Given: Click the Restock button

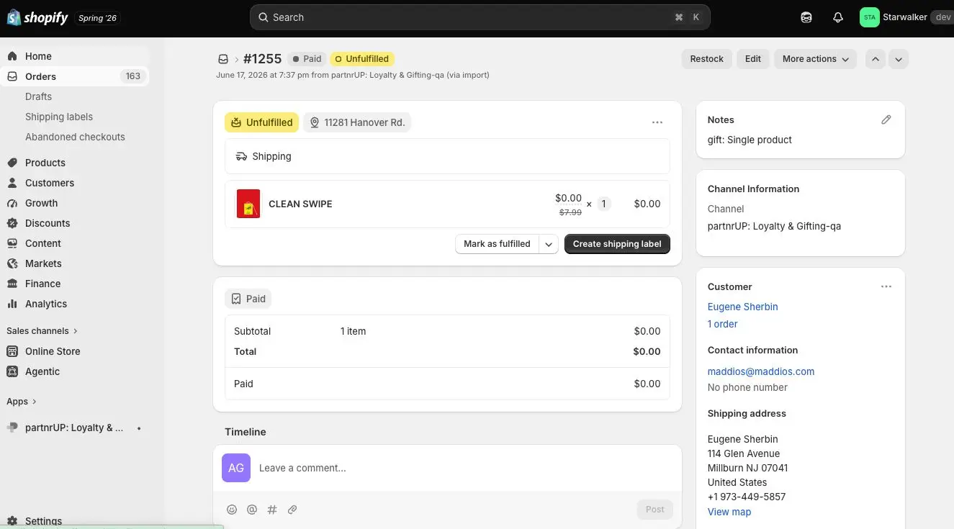Looking at the screenshot, I should pos(706,59).
